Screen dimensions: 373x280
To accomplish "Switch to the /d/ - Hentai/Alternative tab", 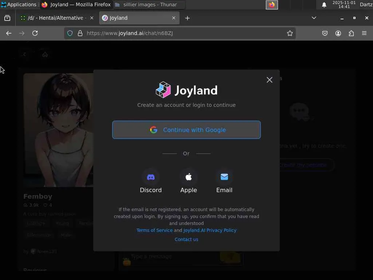I will click(56, 18).
